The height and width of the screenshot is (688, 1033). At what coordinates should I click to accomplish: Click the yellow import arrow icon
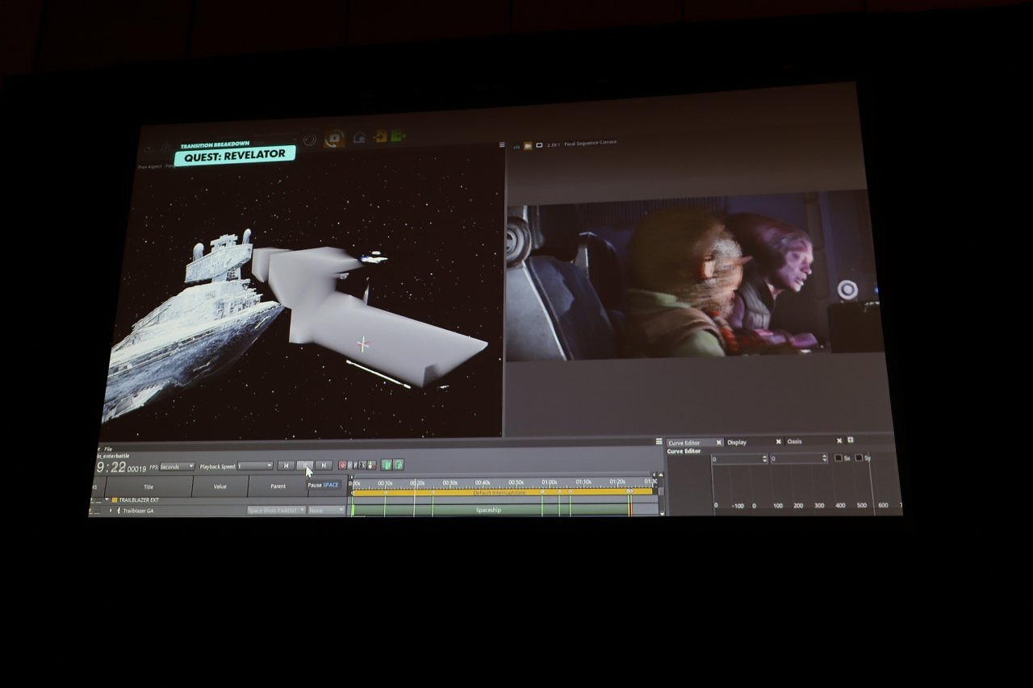pos(380,136)
